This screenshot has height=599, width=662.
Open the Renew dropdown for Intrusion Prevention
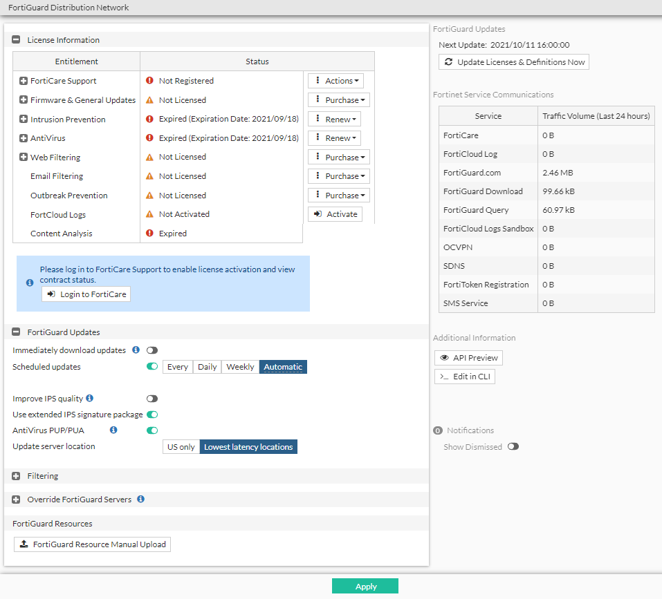[334, 118]
